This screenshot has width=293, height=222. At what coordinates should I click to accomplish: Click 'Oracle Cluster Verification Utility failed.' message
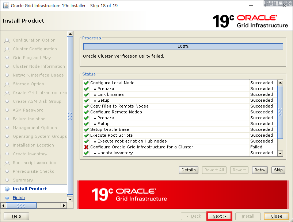tap(123, 56)
